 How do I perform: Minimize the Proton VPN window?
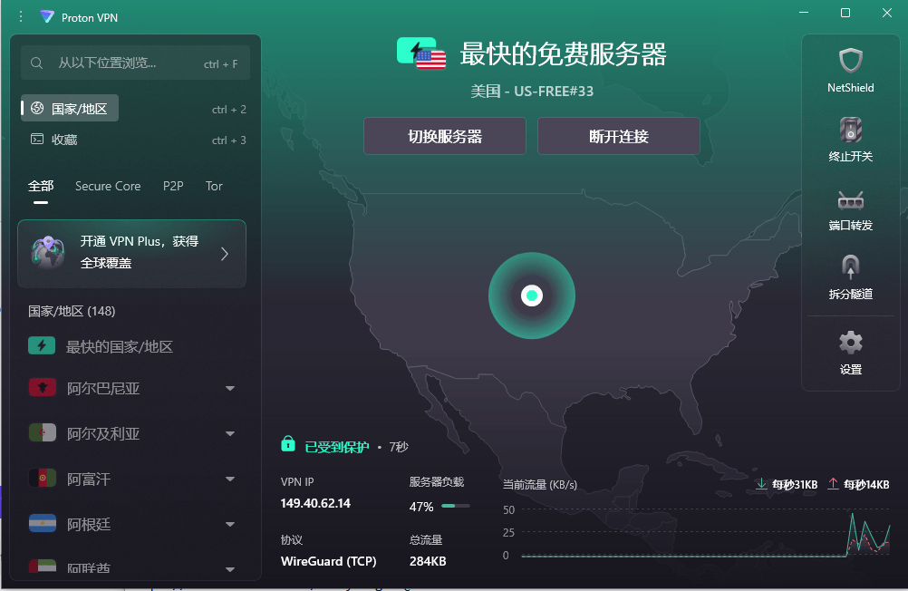tap(804, 13)
